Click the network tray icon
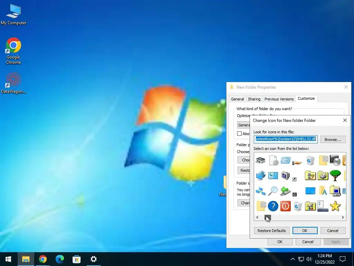This screenshot has height=266, width=354. (301, 259)
